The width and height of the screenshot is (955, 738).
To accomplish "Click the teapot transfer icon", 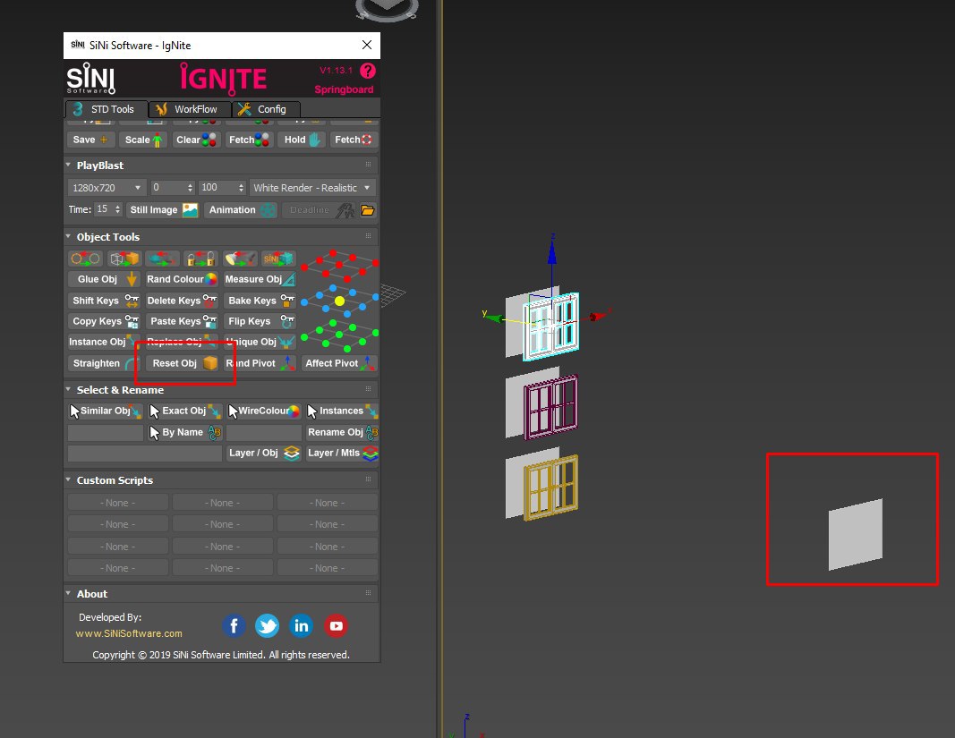I will tap(162, 259).
